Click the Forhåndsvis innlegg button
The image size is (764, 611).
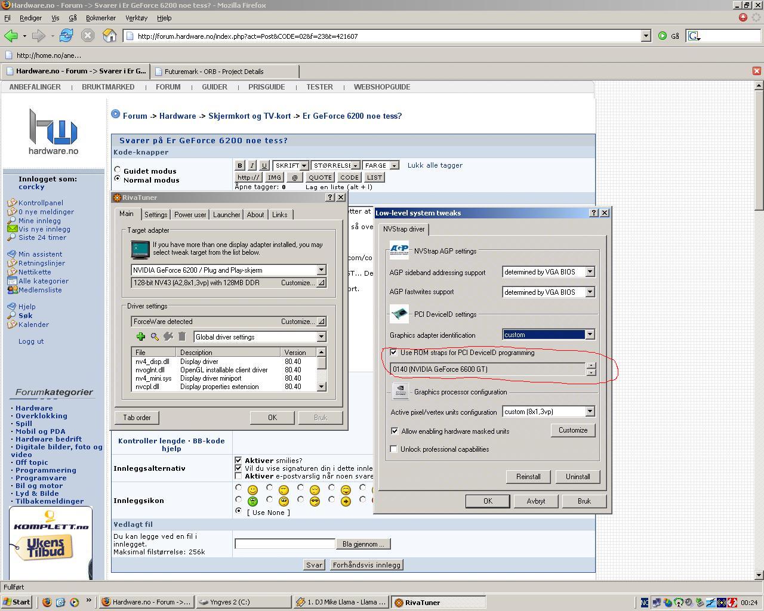pyautogui.click(x=366, y=564)
